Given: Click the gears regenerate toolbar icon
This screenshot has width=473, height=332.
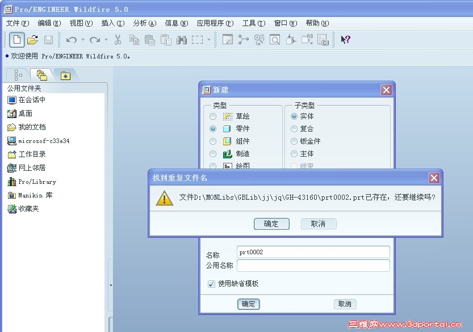Looking at the screenshot, I should (259, 40).
